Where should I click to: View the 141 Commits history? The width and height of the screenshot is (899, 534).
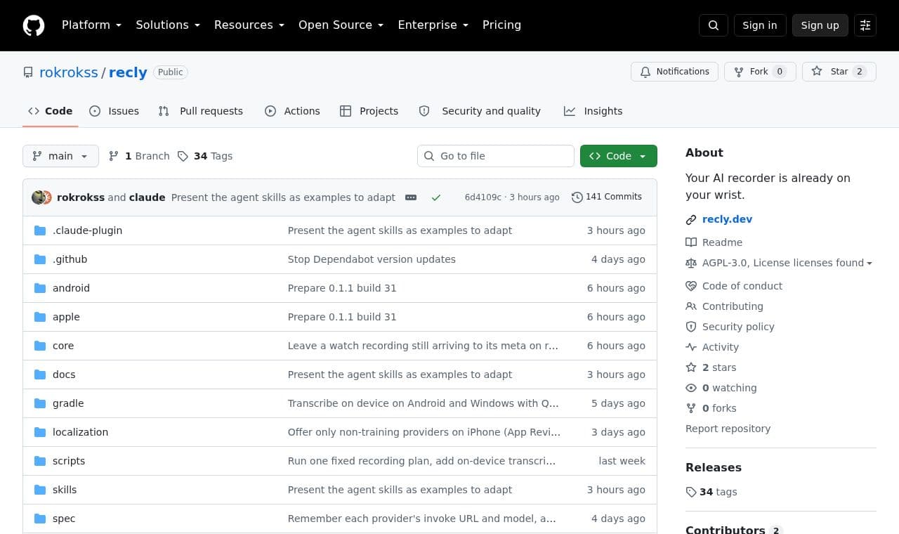click(607, 197)
